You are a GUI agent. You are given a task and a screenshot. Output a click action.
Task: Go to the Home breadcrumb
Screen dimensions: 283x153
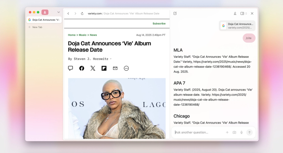pyautogui.click(x=72, y=35)
